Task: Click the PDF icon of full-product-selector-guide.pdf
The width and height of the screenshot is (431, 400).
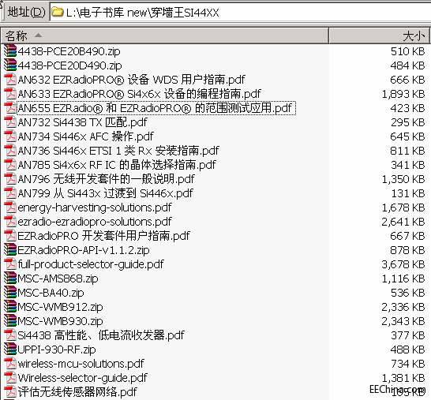Action: coord(10,264)
